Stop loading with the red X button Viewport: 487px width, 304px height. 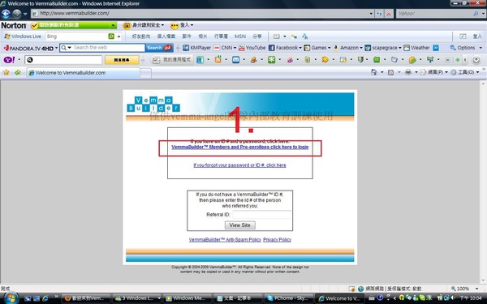pyautogui.click(x=389, y=14)
